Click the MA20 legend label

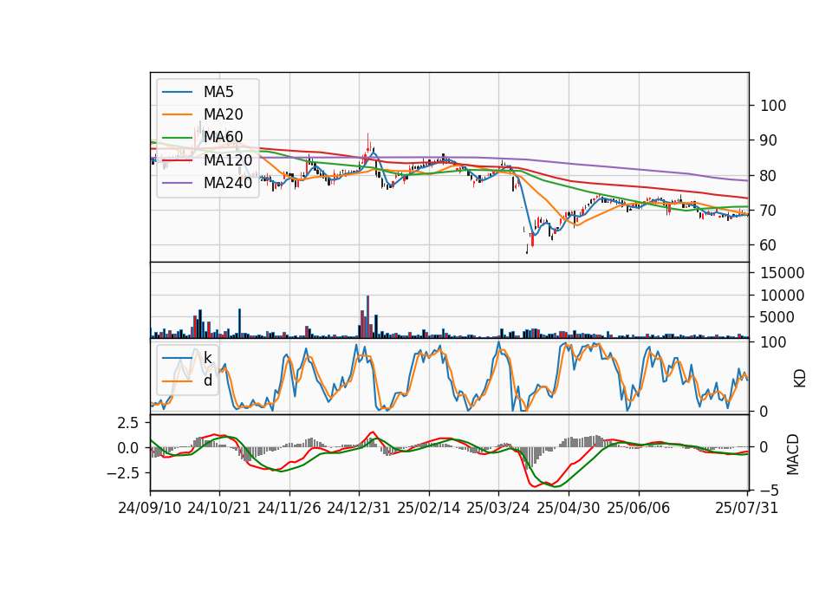click(223, 114)
